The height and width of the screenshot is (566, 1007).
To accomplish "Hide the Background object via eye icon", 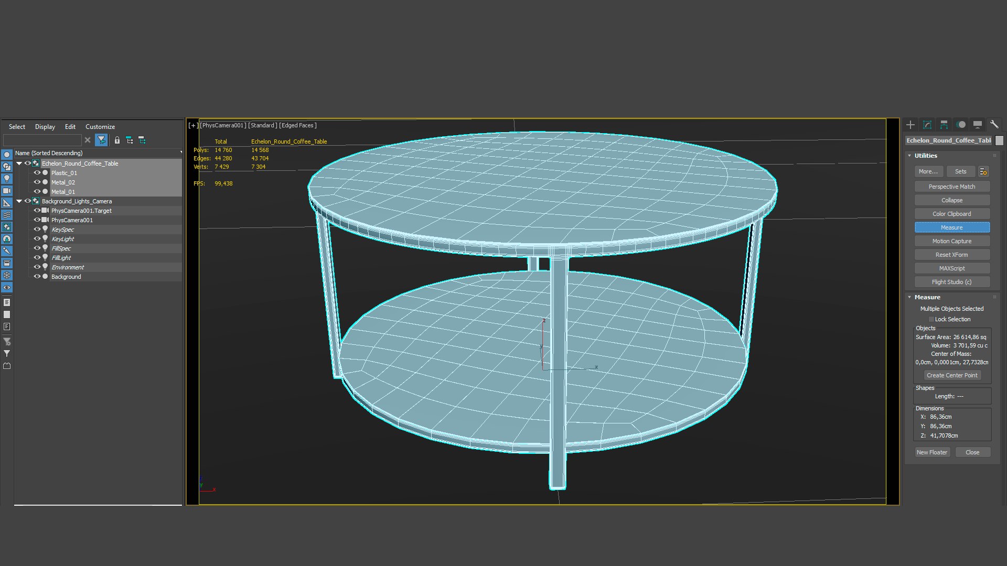I will coord(37,276).
